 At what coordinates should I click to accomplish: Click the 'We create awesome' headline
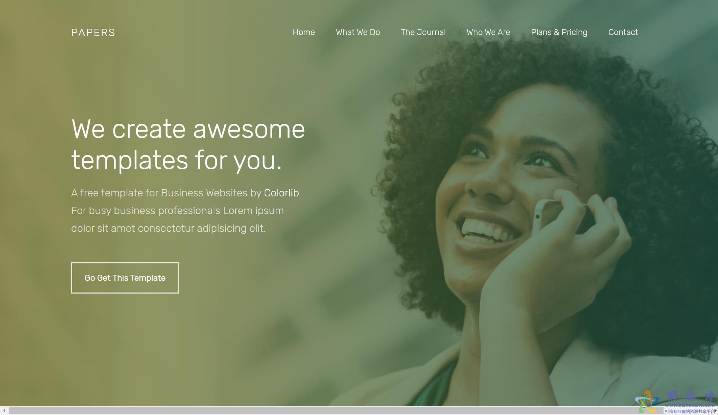click(x=188, y=129)
